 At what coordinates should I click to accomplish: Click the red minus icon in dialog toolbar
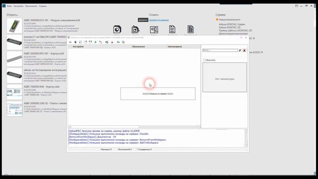coord(71,42)
